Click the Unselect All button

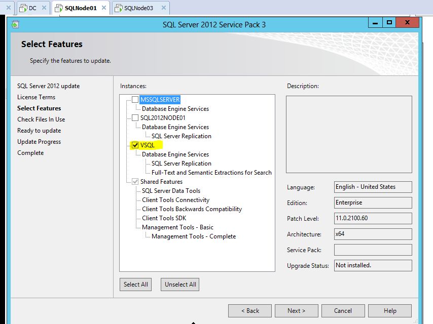(x=179, y=284)
